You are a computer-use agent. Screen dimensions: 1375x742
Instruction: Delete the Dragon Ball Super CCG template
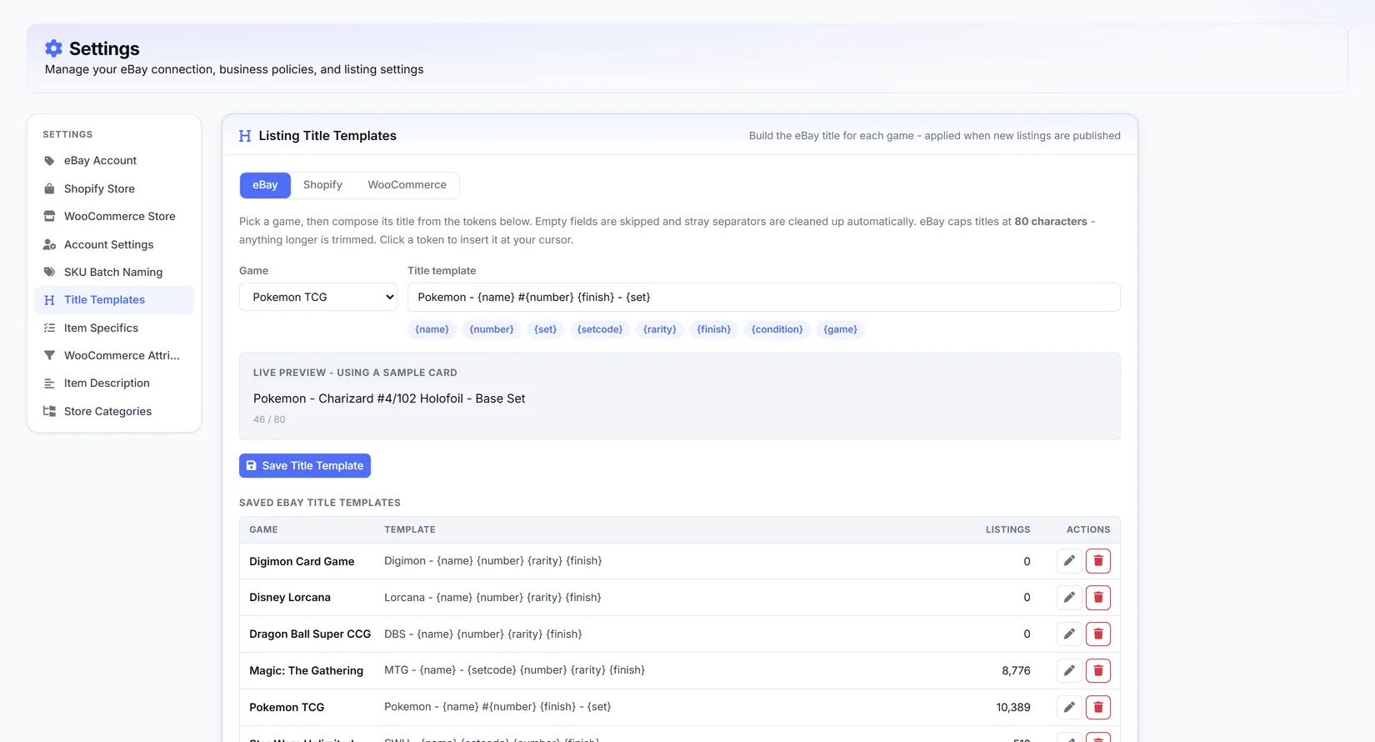[x=1098, y=634]
